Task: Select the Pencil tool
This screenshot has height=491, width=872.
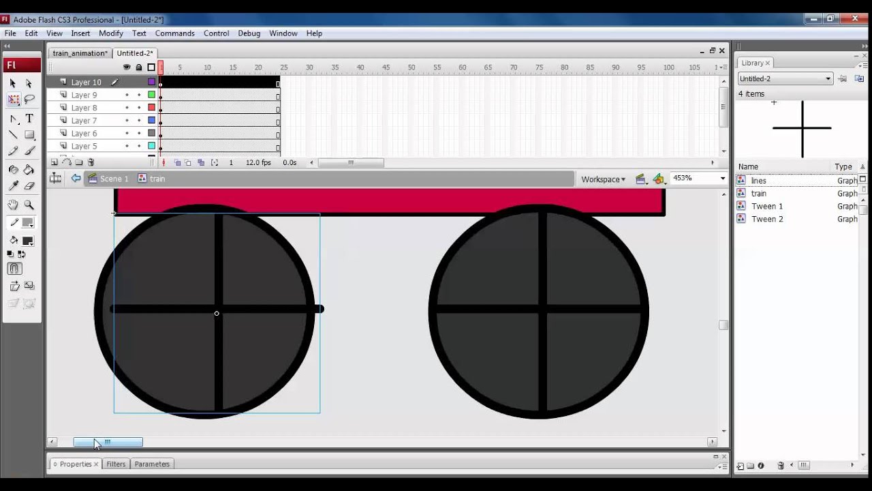Action: pos(13,151)
